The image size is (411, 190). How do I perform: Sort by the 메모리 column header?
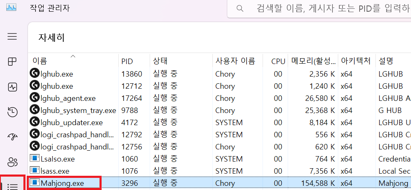(313, 62)
